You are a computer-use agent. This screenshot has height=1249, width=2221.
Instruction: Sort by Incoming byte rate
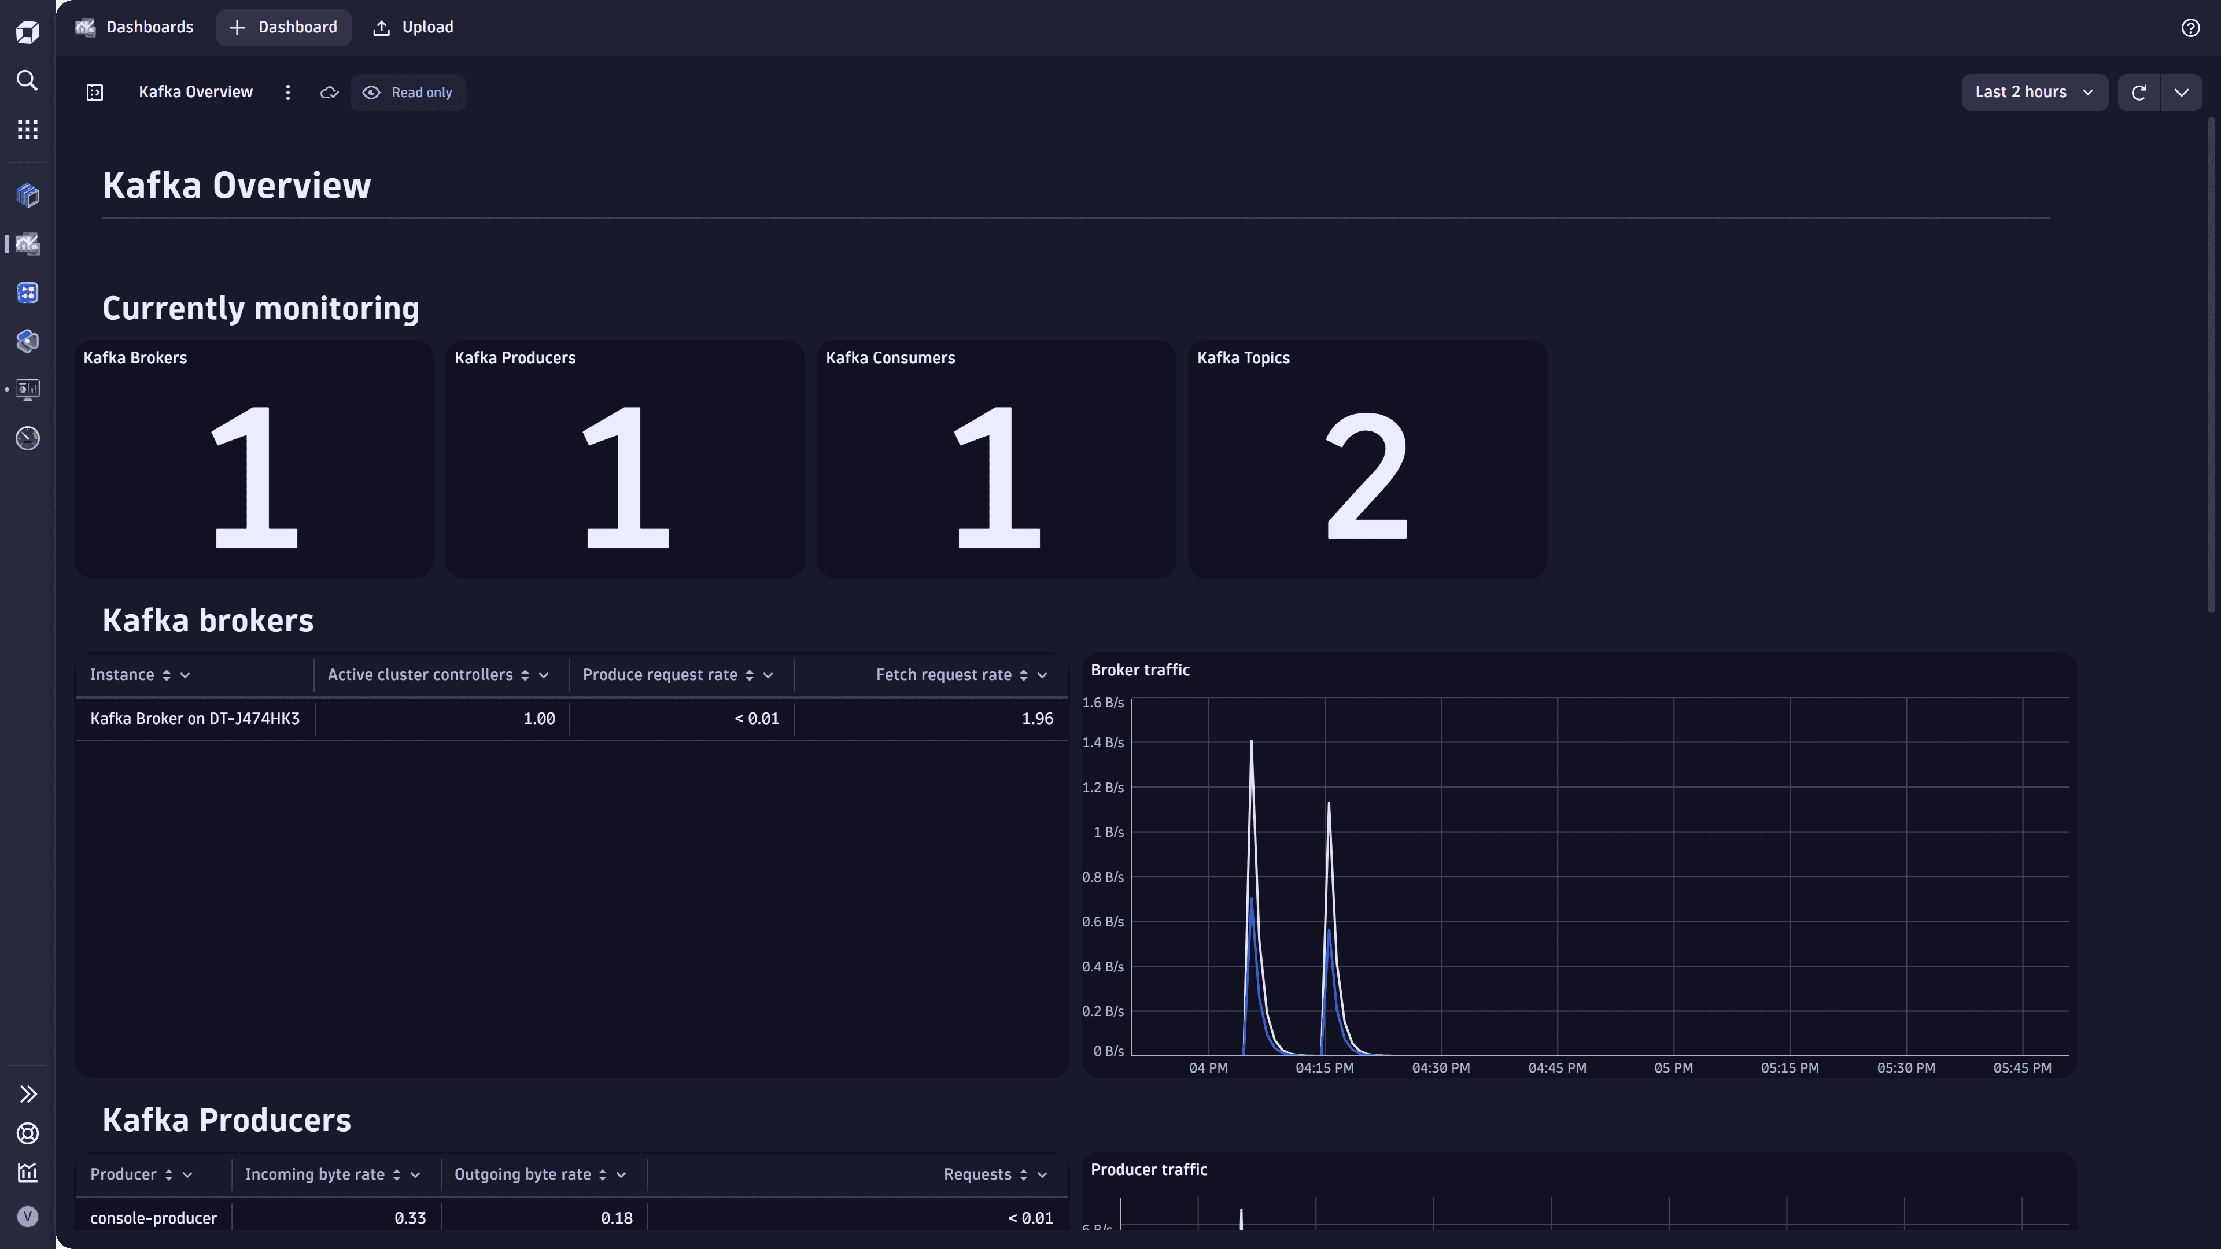click(x=397, y=1175)
